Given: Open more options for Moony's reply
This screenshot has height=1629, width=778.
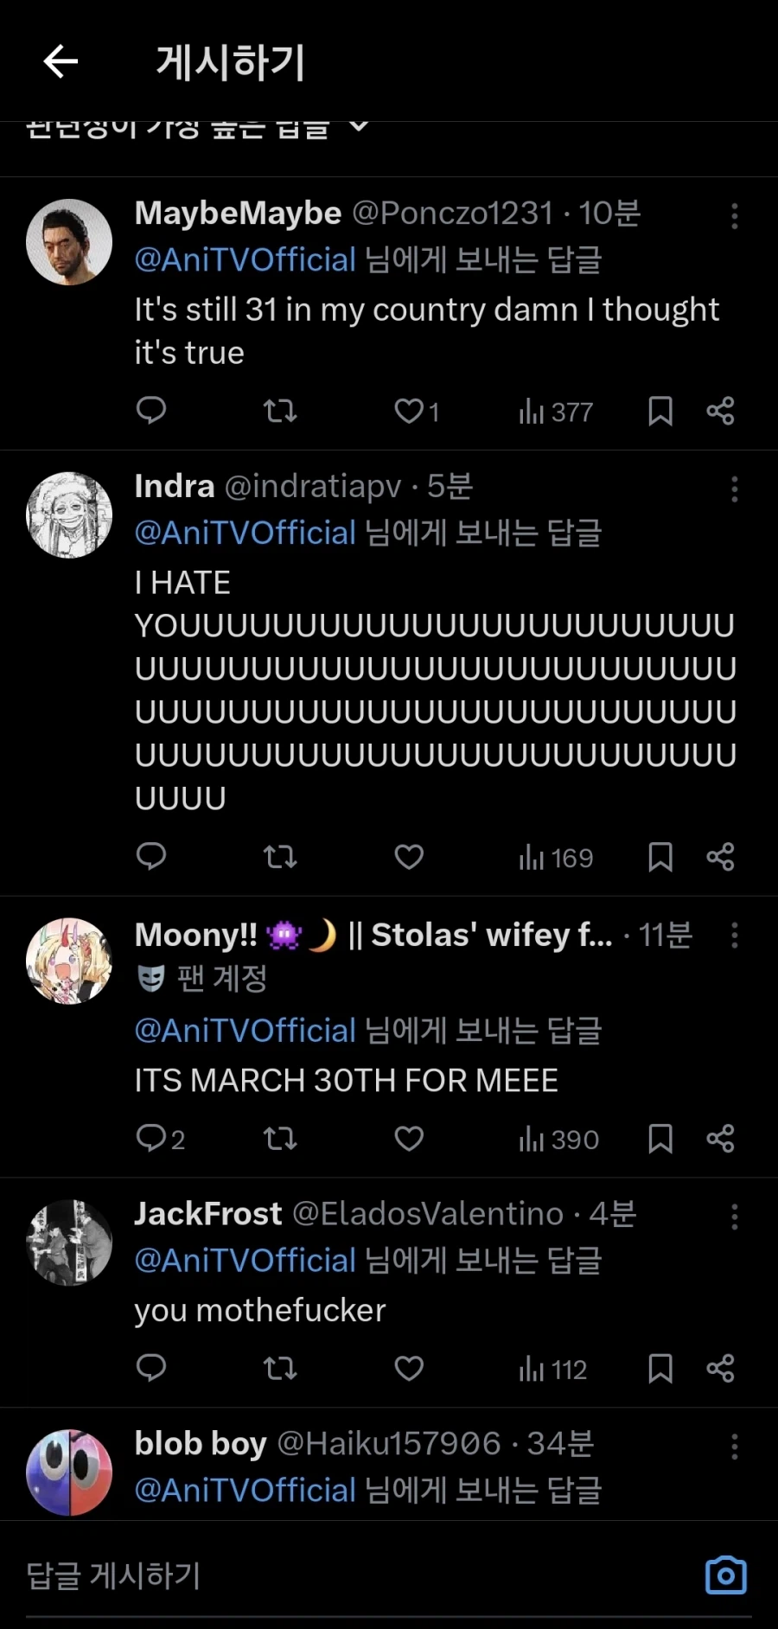Looking at the screenshot, I should click(735, 935).
